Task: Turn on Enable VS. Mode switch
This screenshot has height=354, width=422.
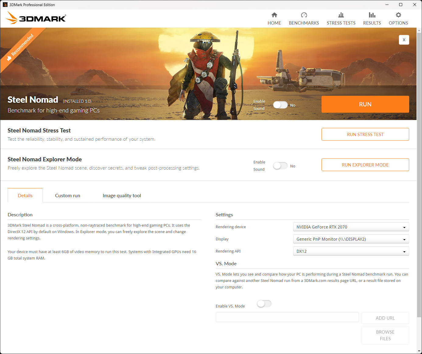Action: click(264, 304)
